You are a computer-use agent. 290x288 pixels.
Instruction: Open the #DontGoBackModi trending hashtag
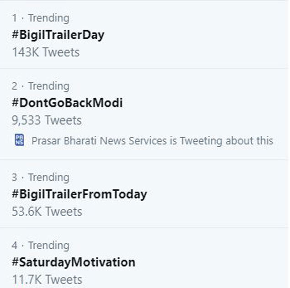pos(67,103)
